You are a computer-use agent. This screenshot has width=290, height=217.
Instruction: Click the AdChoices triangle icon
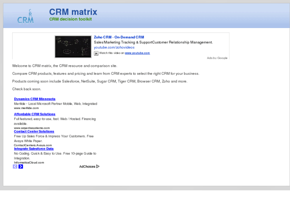point(98,166)
